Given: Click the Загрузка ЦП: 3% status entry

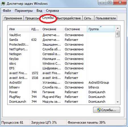Looking at the screenshot, I should click(44, 122).
